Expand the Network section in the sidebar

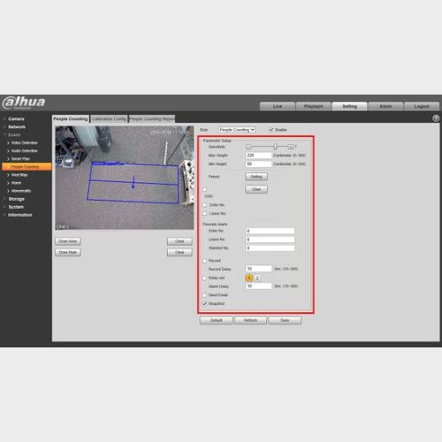(x=17, y=126)
